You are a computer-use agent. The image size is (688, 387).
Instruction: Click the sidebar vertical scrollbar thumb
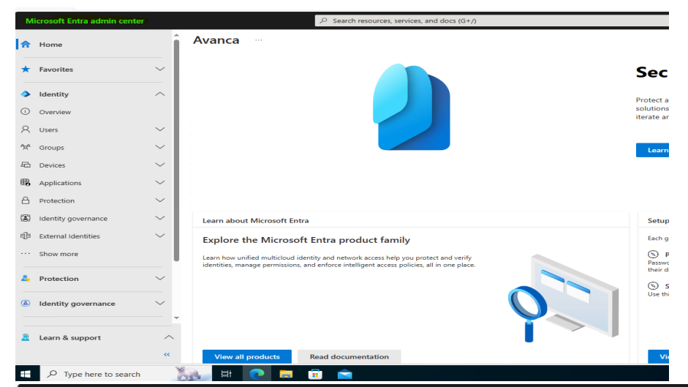(x=176, y=150)
